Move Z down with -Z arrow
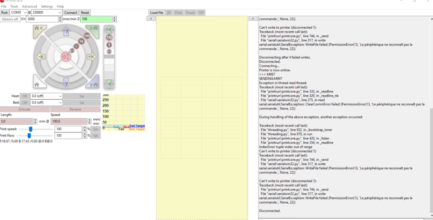The width and height of the screenshot is (433, 220). click(x=109, y=84)
